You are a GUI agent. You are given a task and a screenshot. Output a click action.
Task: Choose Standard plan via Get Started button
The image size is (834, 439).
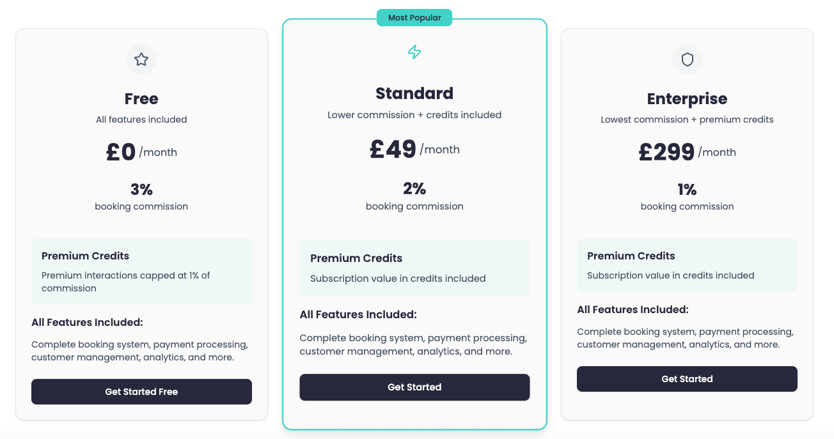tap(414, 387)
